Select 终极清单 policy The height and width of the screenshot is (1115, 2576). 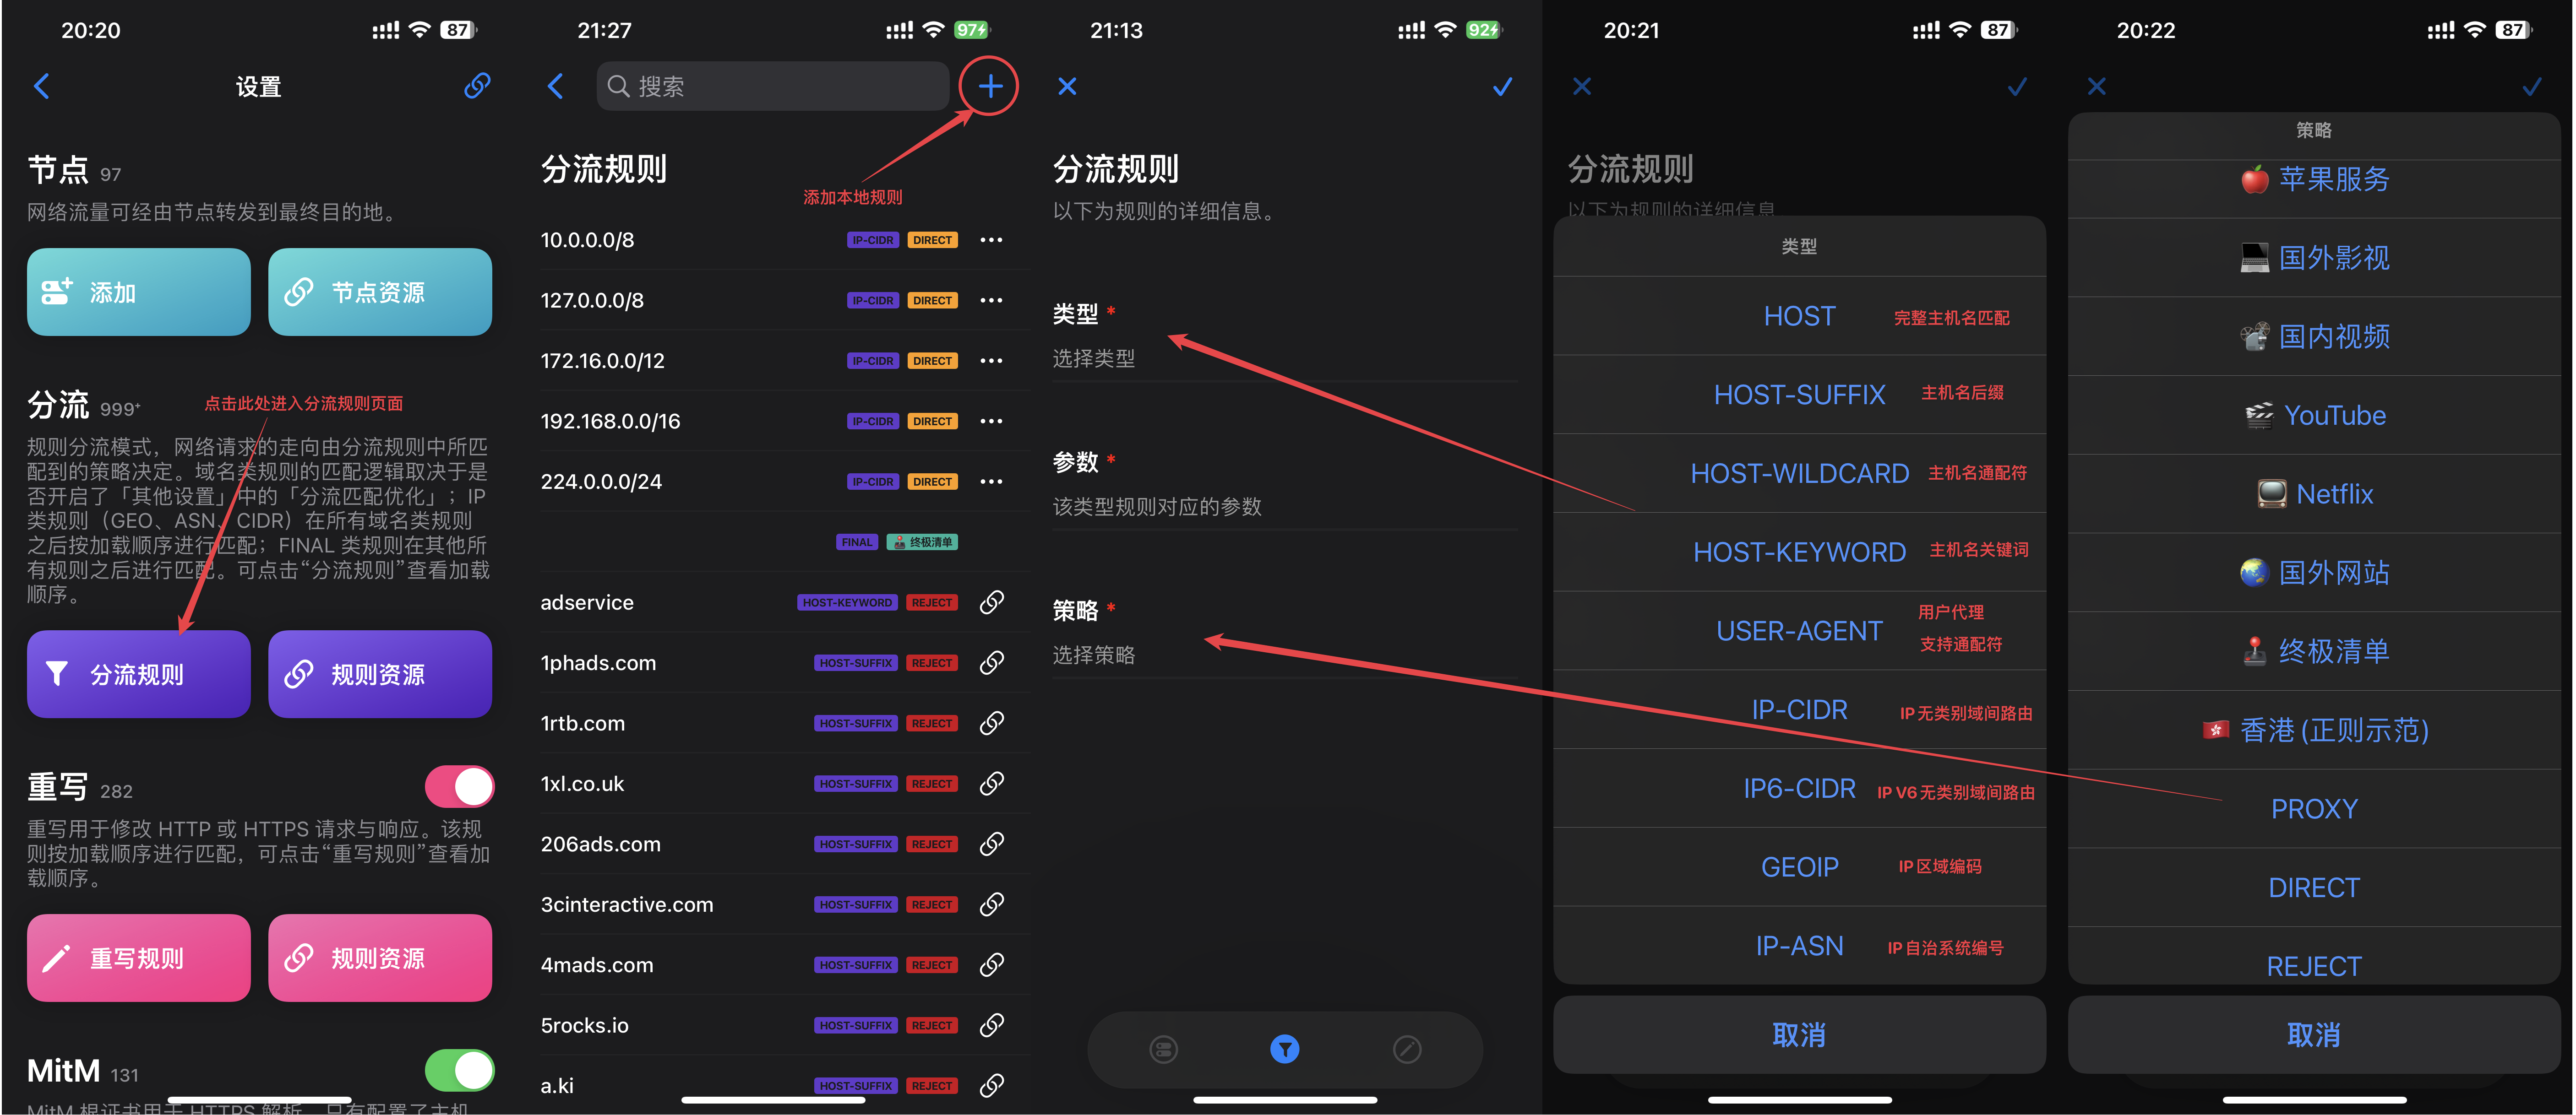(2314, 651)
